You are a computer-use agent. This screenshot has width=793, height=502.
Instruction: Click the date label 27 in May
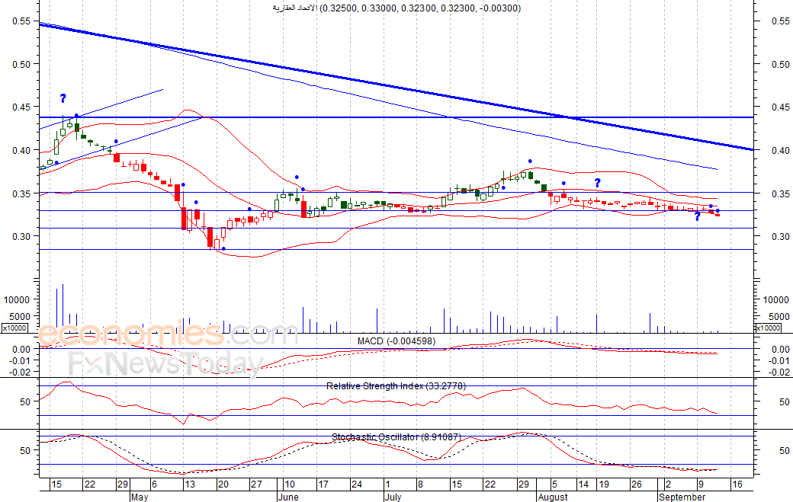256,484
